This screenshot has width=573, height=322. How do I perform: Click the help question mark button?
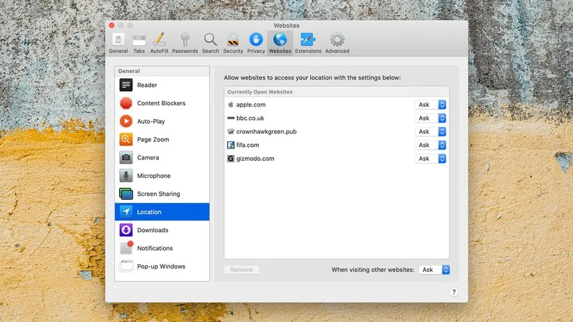click(453, 292)
